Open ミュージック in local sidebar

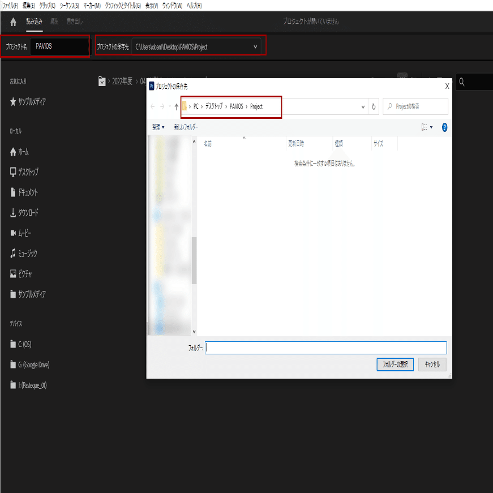point(24,254)
